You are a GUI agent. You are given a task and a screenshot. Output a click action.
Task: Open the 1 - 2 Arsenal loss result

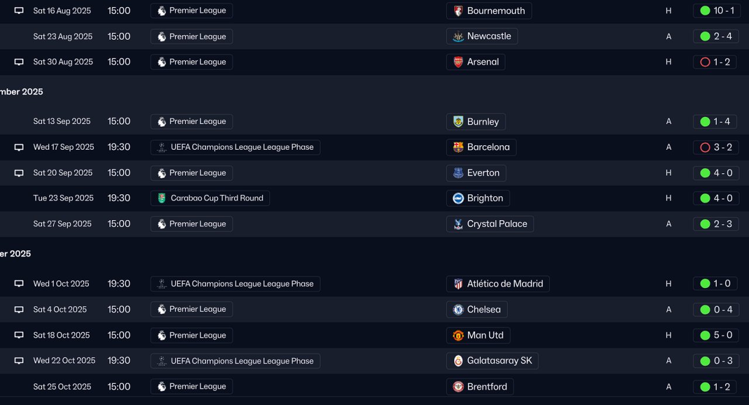pyautogui.click(x=717, y=62)
